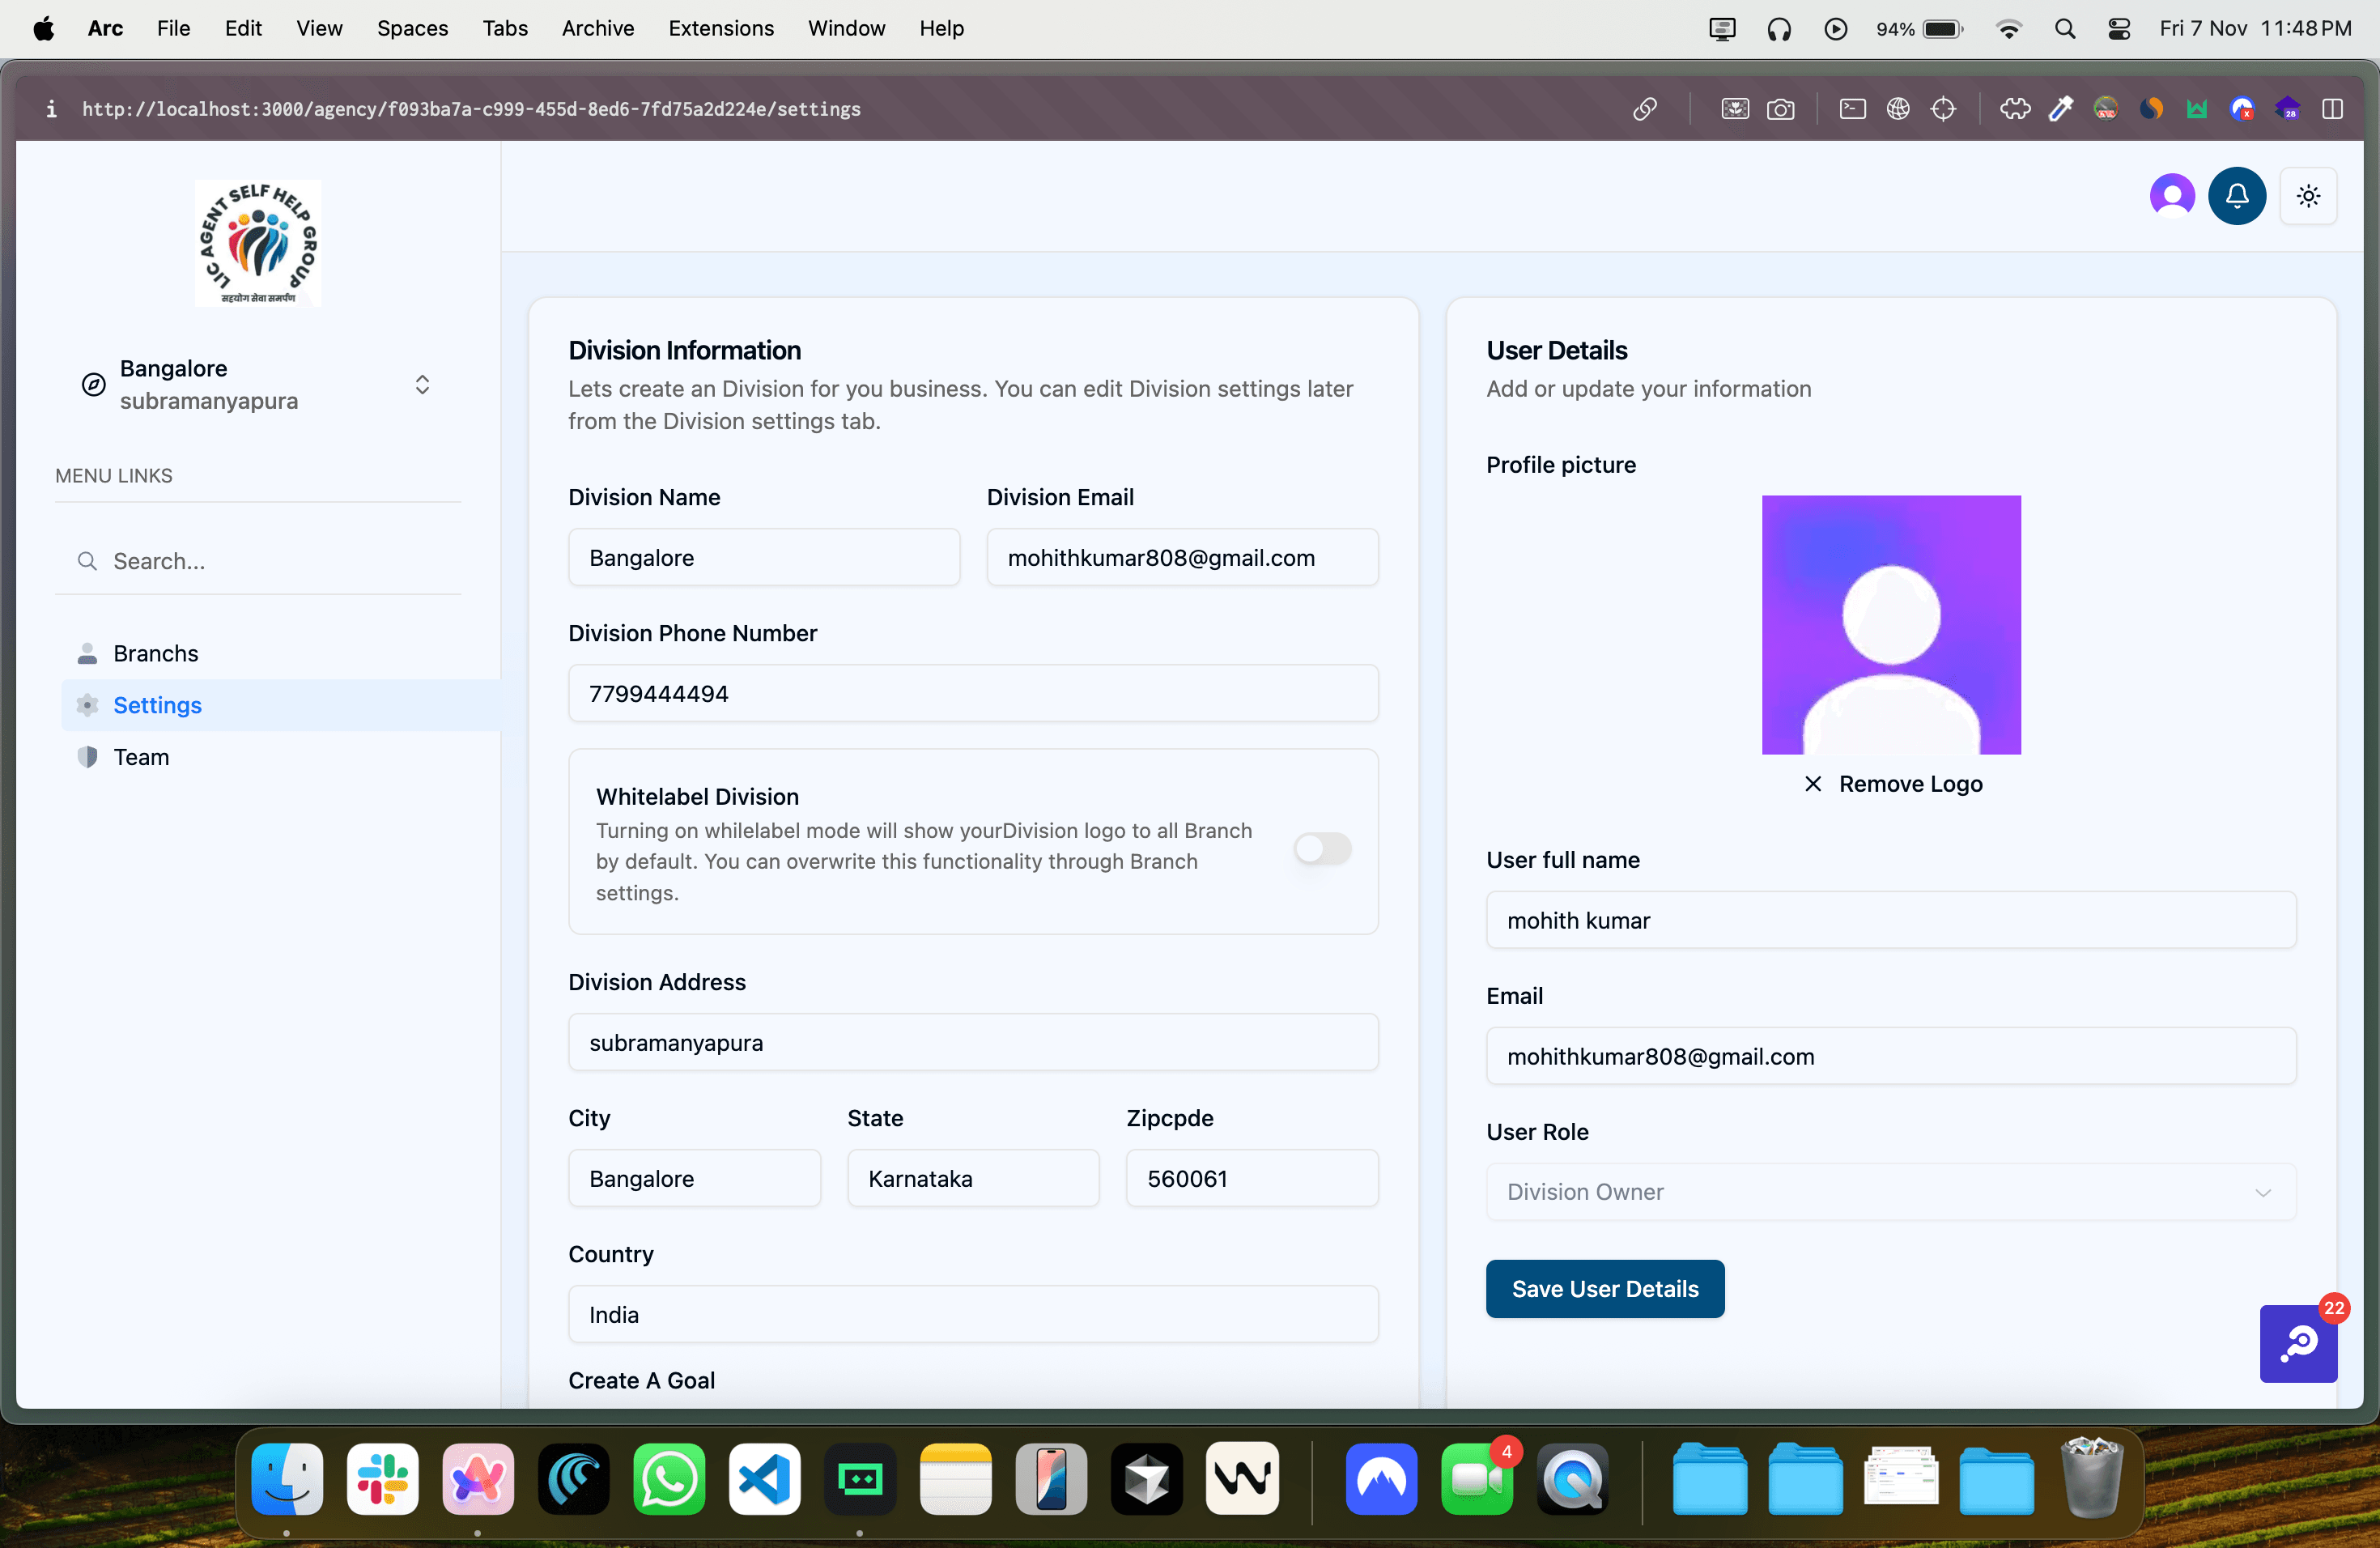2380x1548 pixels.
Task: Toggle the light/dark theme sun button
Action: [2308, 196]
